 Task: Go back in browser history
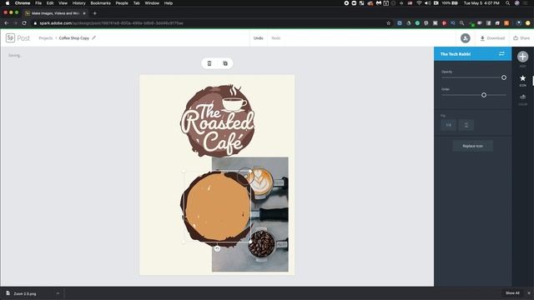pyautogui.click(x=7, y=23)
